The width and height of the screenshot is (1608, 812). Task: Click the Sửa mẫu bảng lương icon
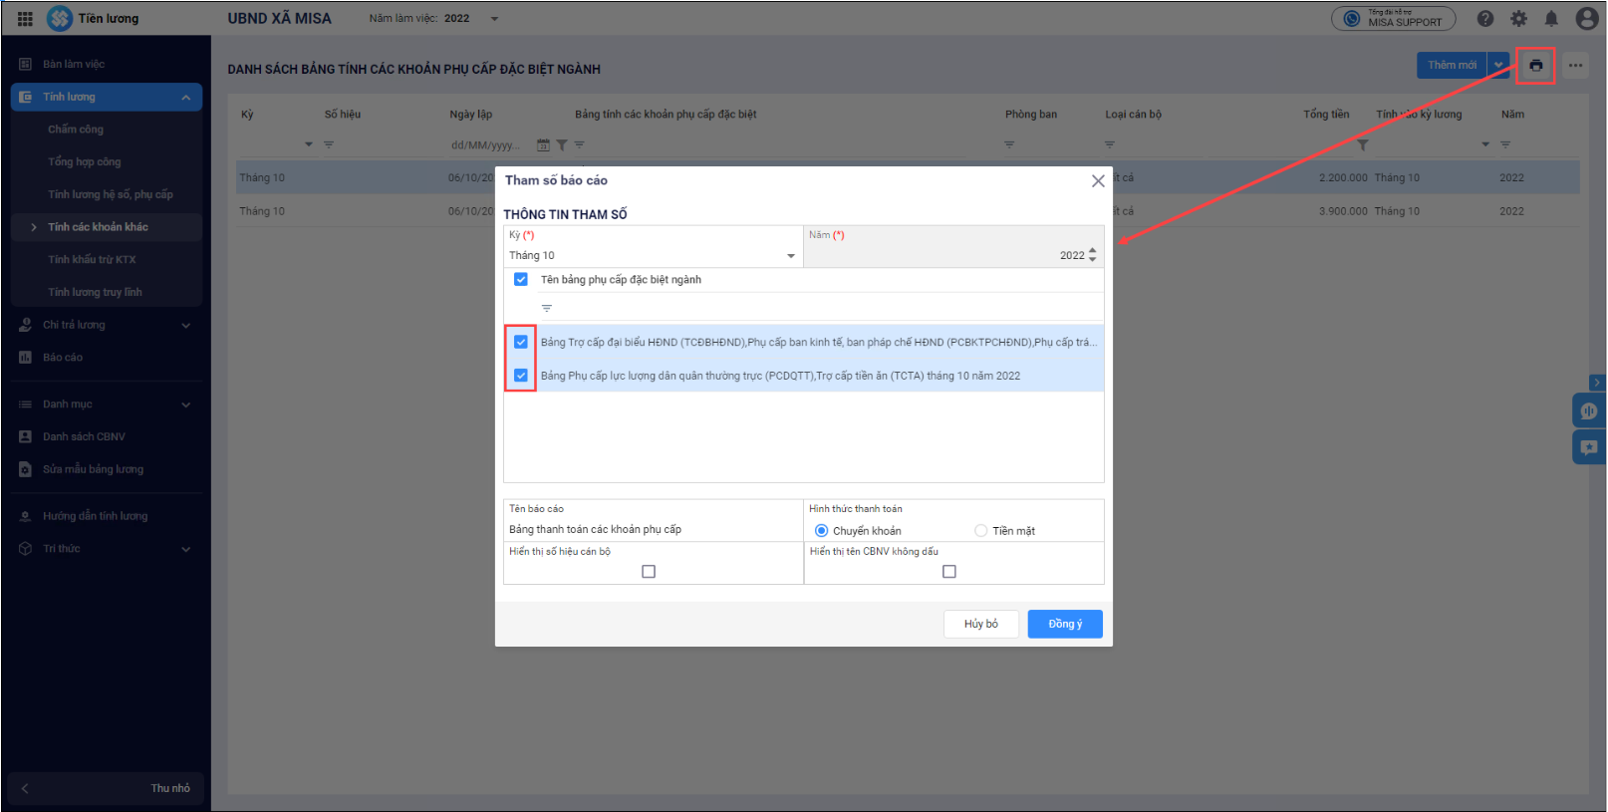[25, 469]
